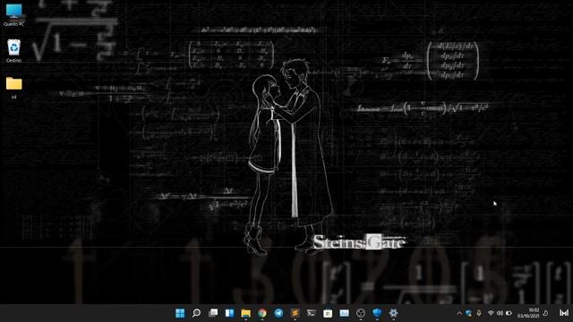
Task: Switch to Google Chrome in taskbar
Action: 262,313
